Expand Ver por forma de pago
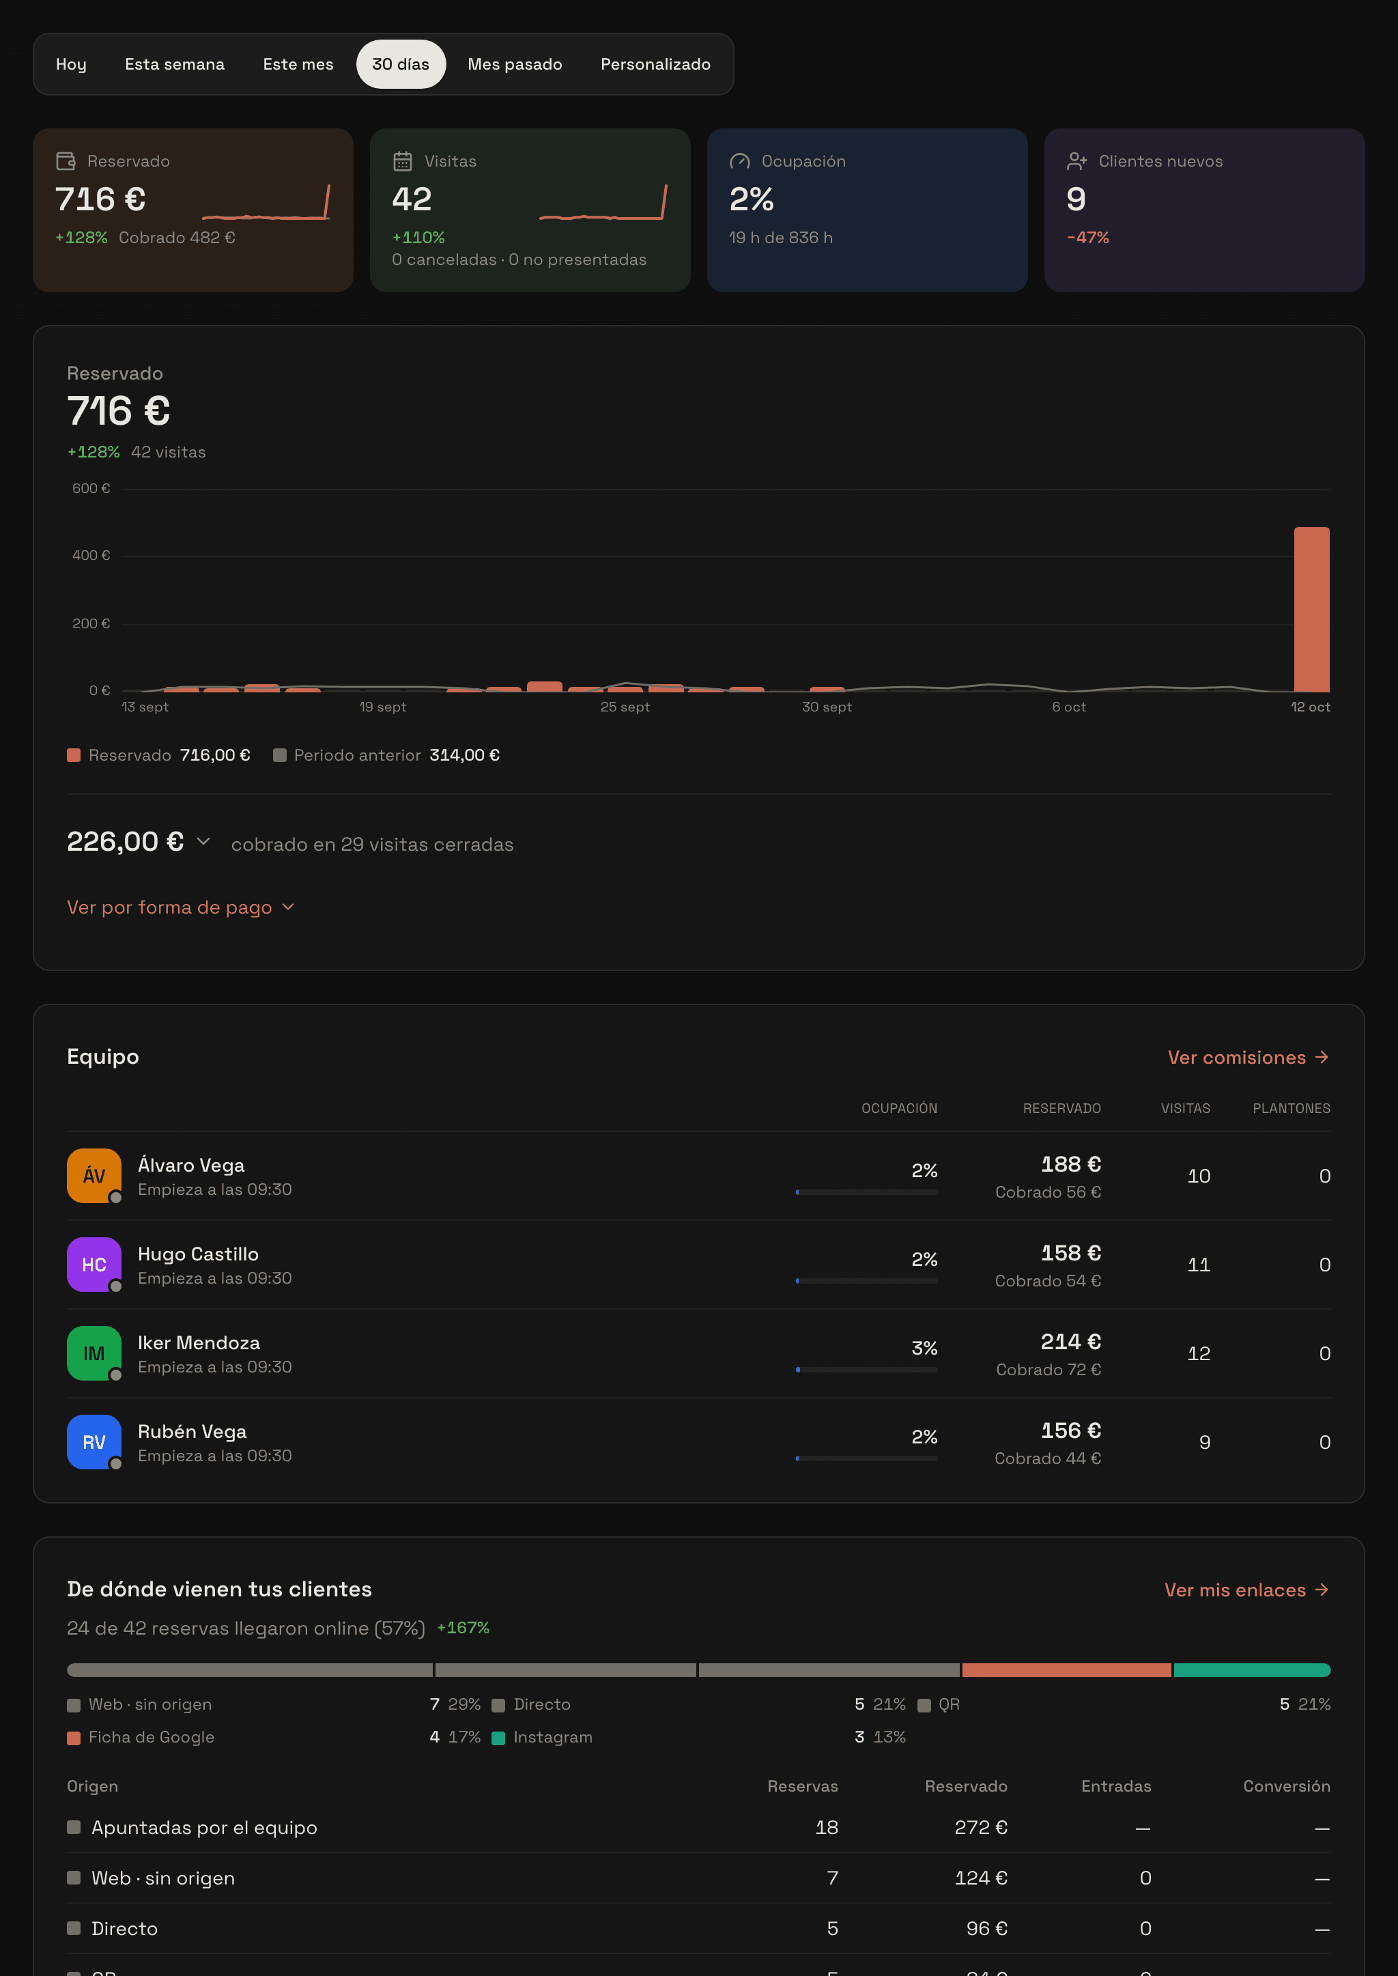The height and width of the screenshot is (1976, 1398). (x=182, y=907)
